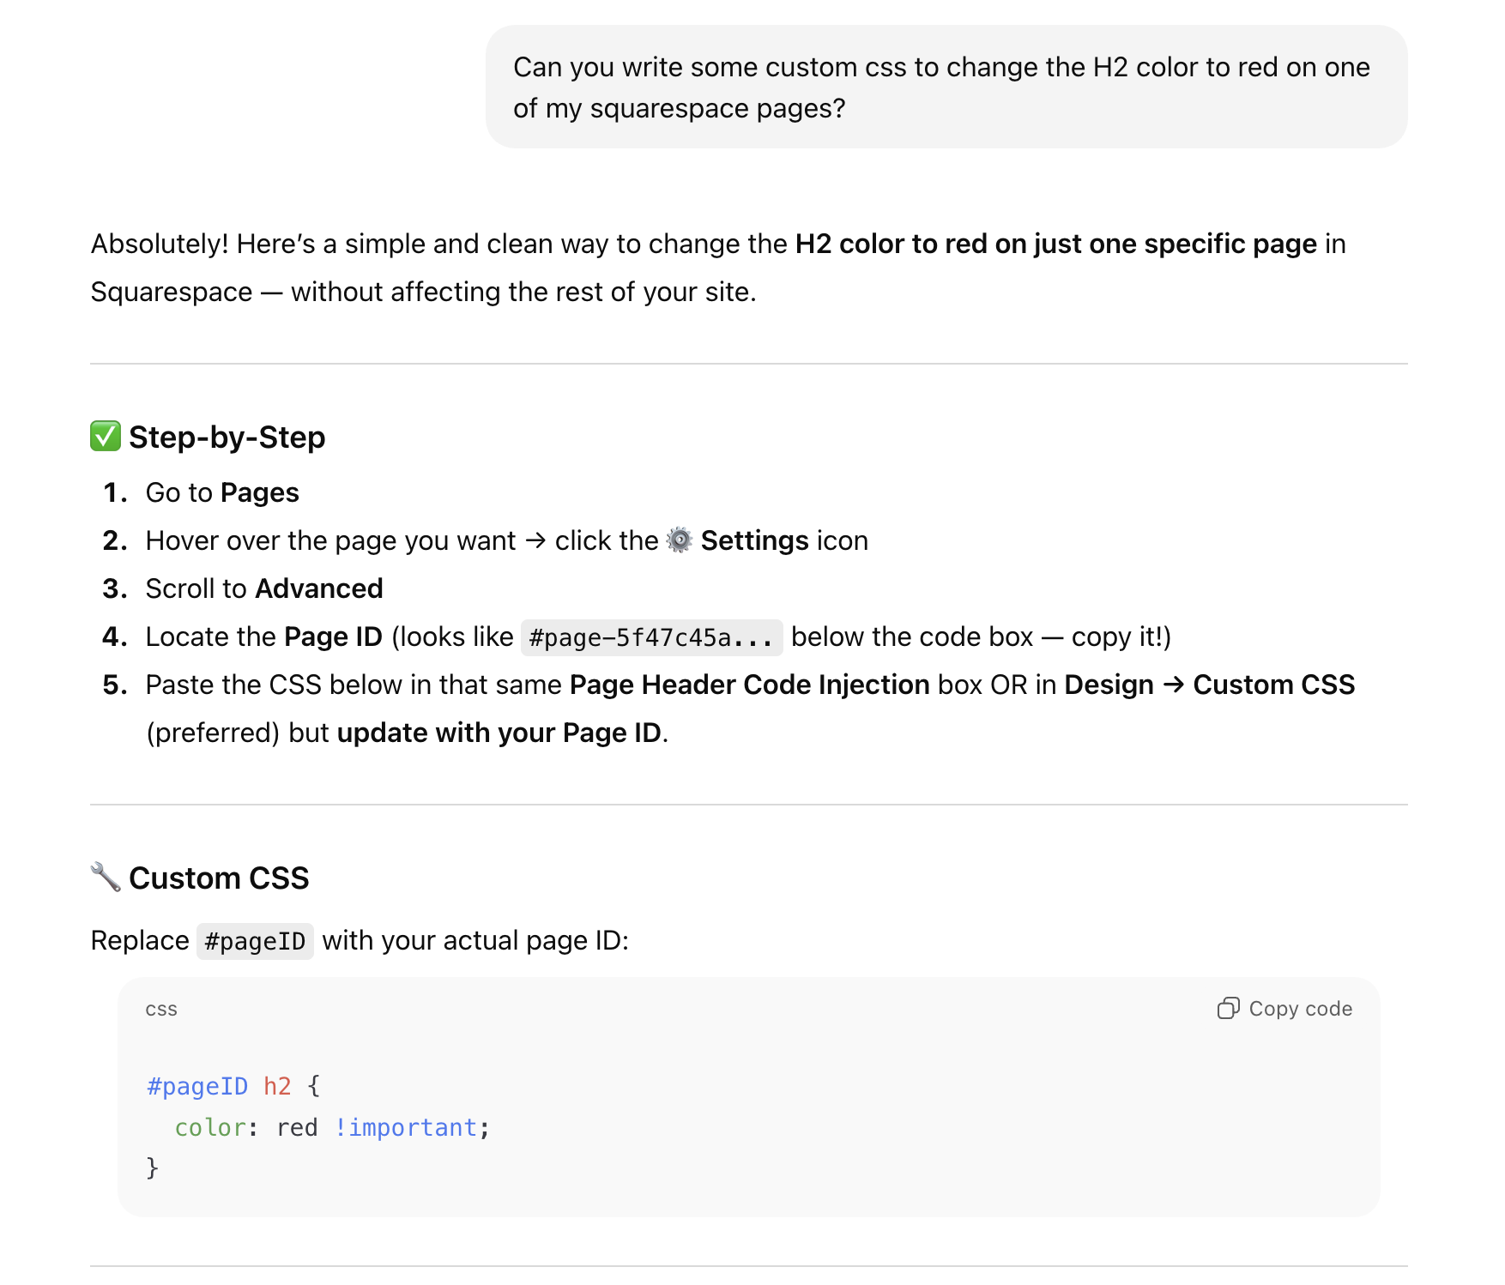Screen dimensions: 1505x1285
Task: Click the #pageID selector inside the code block
Action: tap(196, 1085)
